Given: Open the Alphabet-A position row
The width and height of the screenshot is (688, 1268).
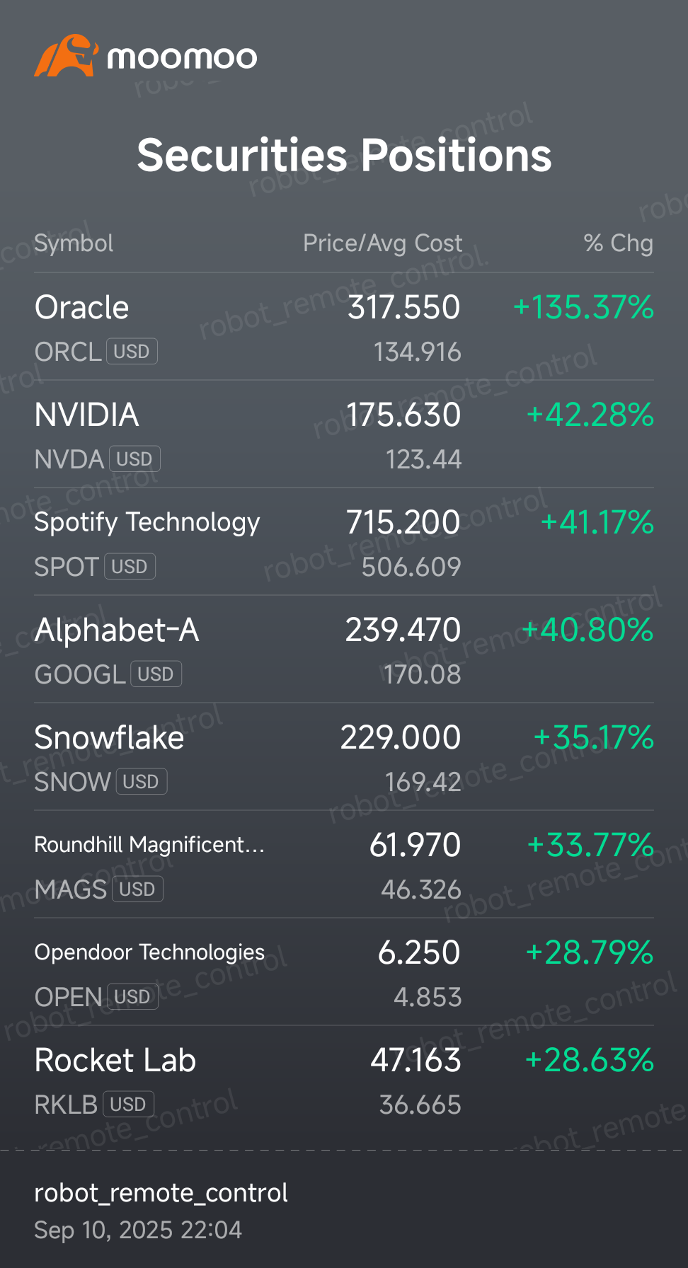Looking at the screenshot, I should [x=344, y=650].
